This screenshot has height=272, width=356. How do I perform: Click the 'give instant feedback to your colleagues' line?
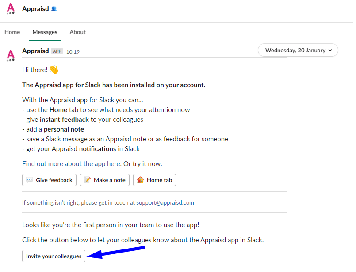point(83,120)
